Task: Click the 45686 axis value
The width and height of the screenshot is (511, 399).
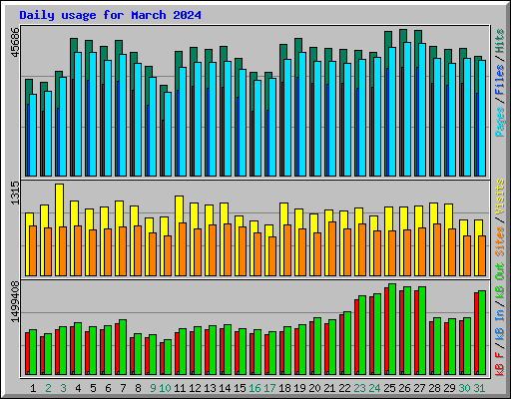Action: click(15, 42)
